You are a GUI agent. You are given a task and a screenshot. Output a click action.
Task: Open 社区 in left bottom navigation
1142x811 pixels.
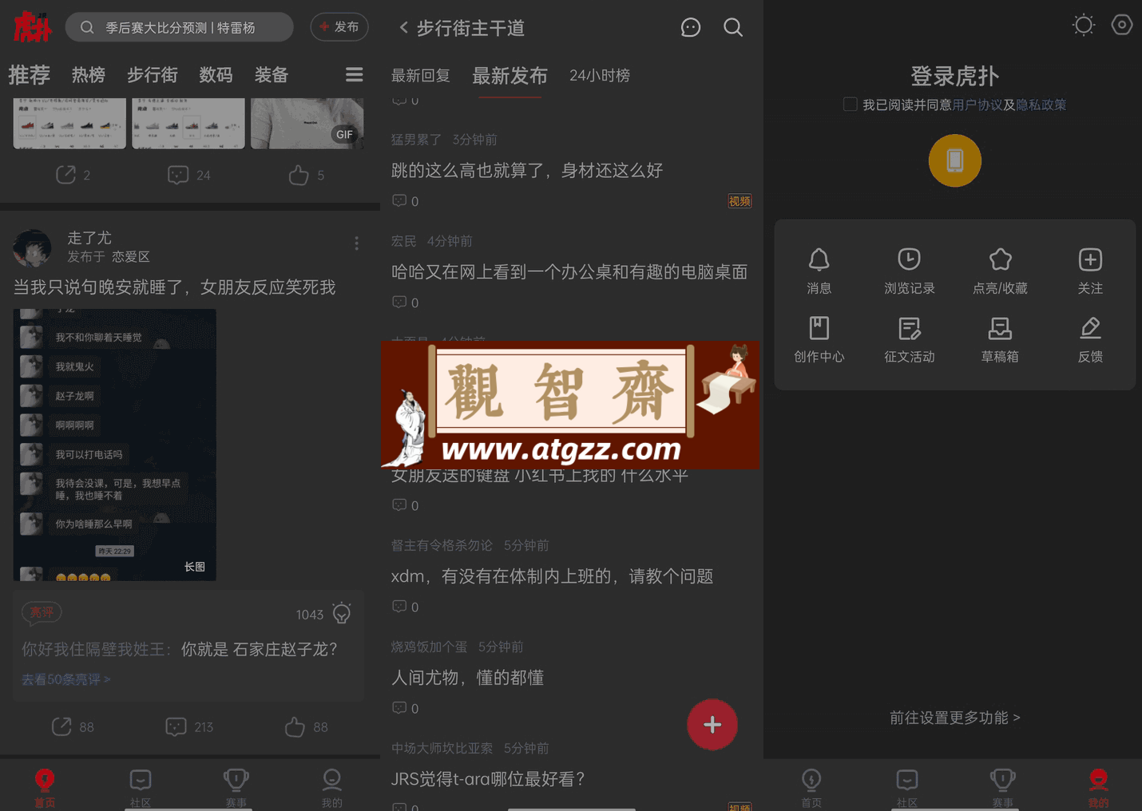click(141, 787)
